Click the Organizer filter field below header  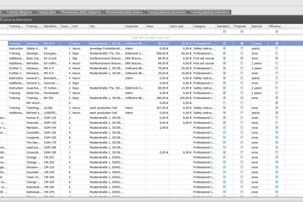135,31
